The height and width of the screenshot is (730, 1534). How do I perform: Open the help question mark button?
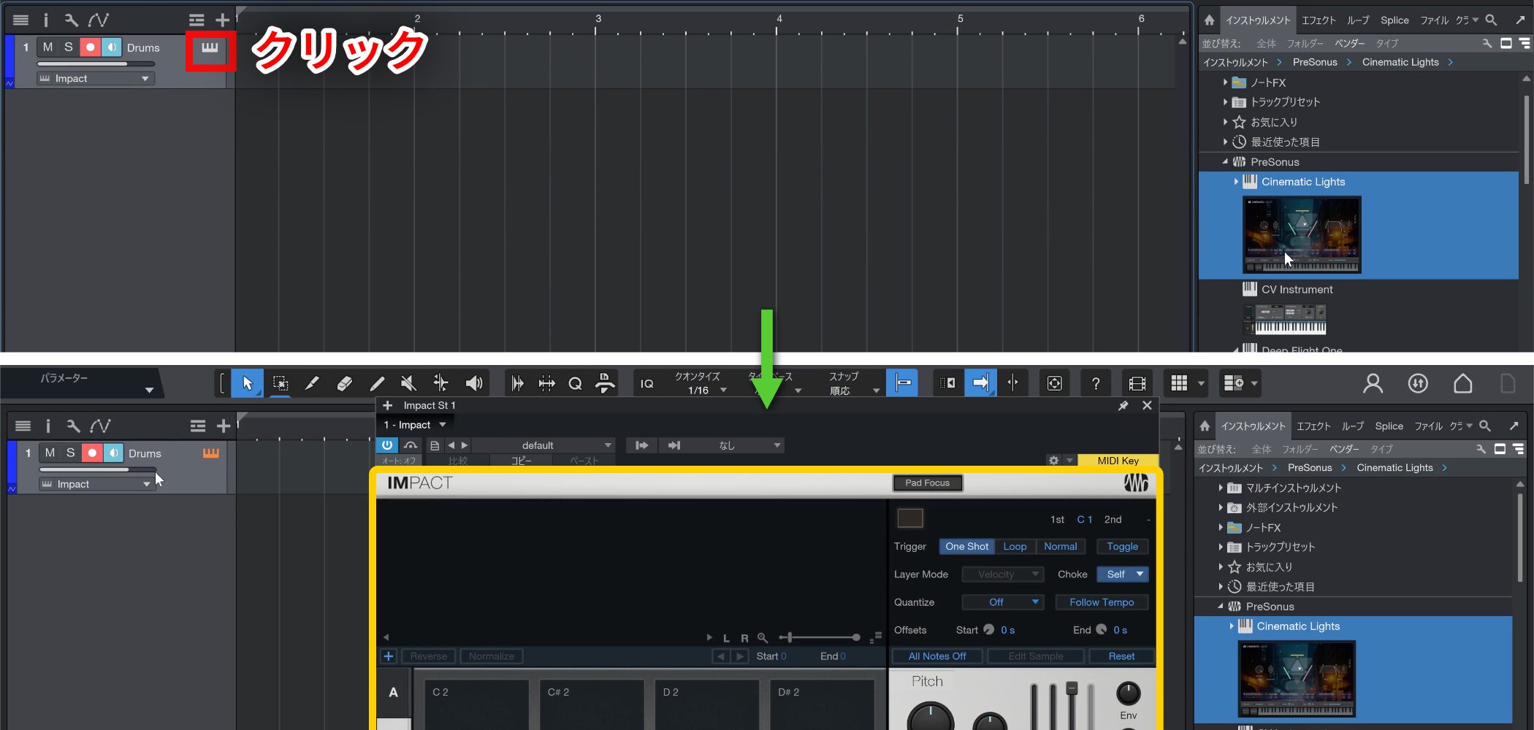(1095, 384)
